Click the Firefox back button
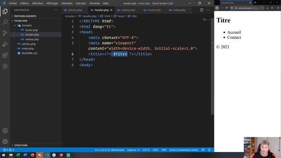This screenshot has height=158, width=281. [217, 8]
